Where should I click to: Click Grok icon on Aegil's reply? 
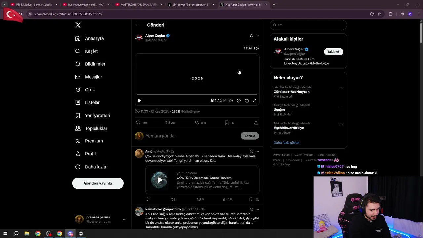point(252,151)
